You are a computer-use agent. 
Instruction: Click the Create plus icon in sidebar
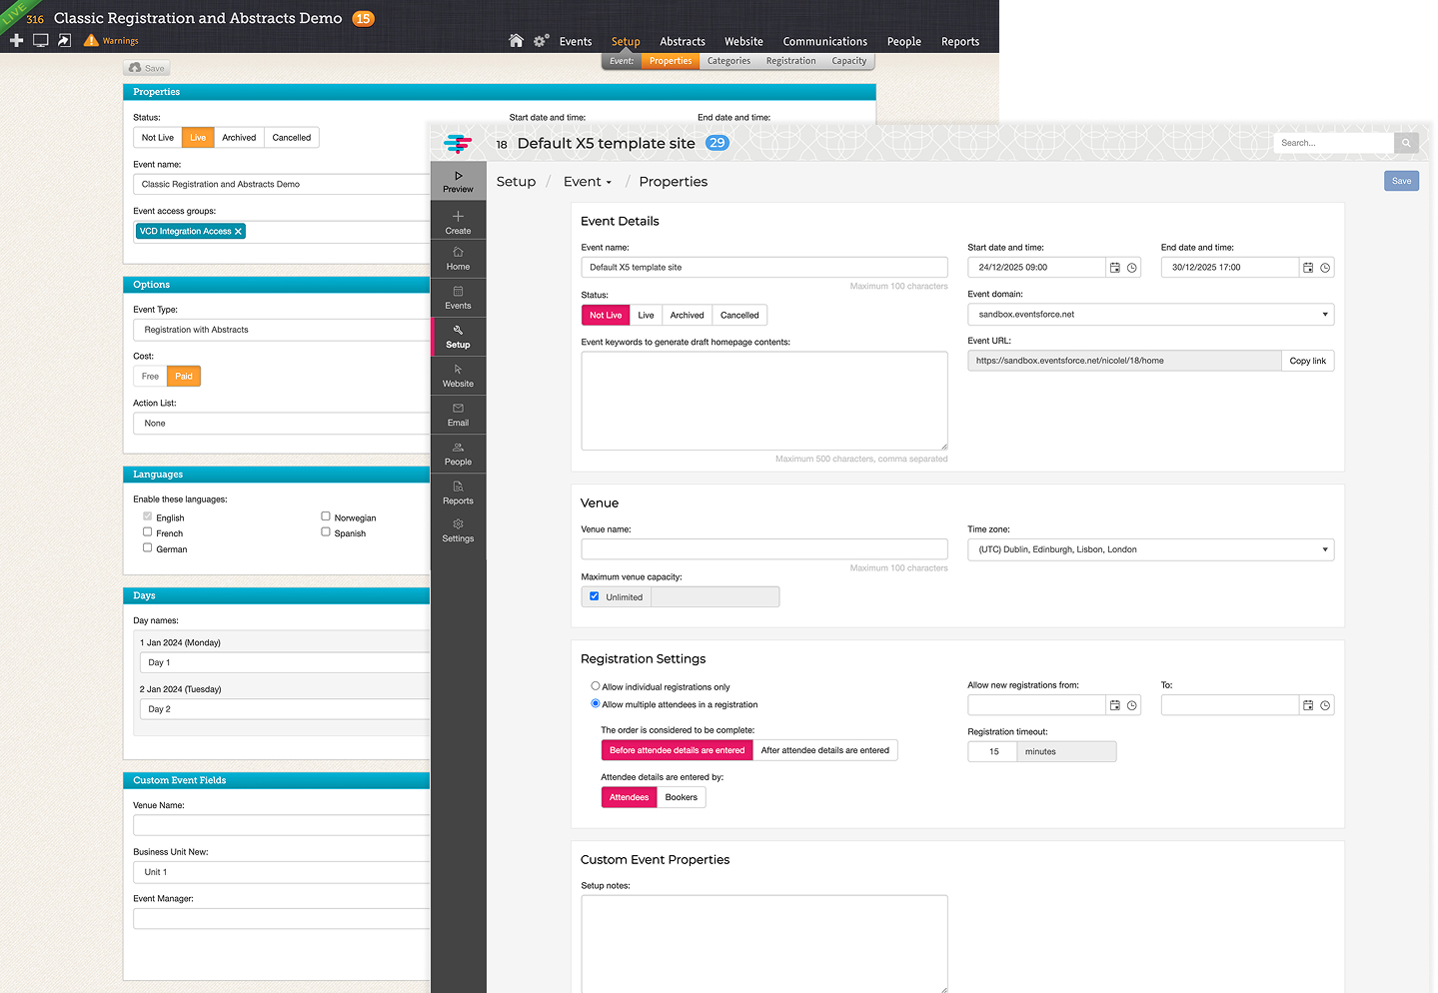point(458,217)
